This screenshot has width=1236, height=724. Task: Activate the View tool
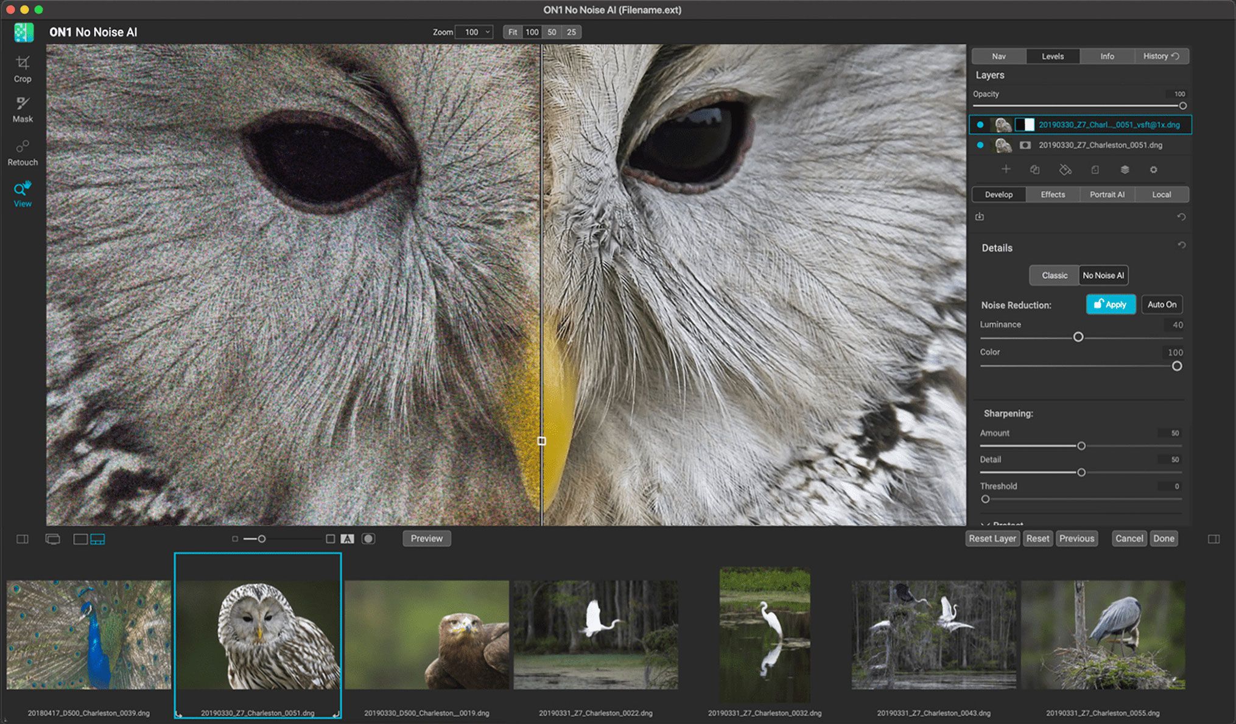coord(22,192)
